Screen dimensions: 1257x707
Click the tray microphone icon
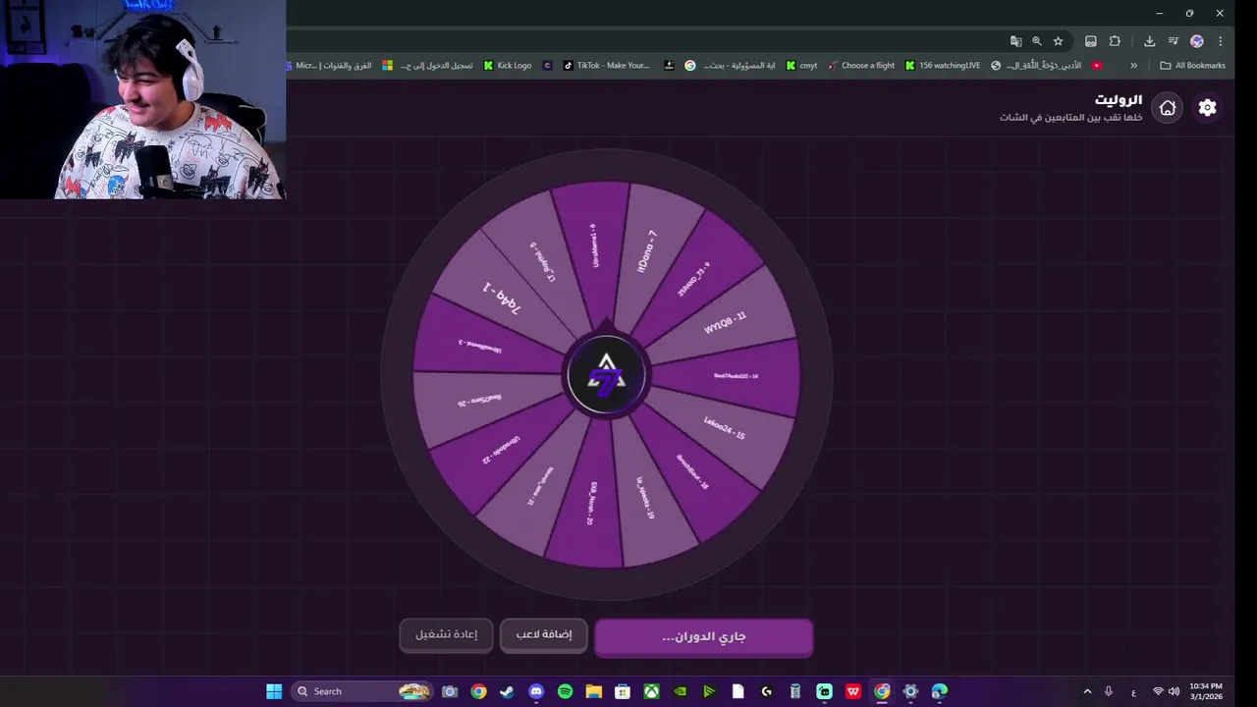[1109, 691]
